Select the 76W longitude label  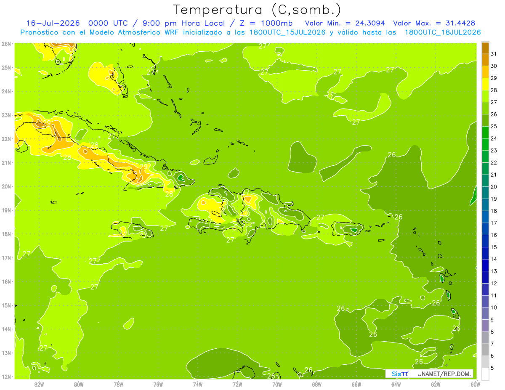pos(158,384)
